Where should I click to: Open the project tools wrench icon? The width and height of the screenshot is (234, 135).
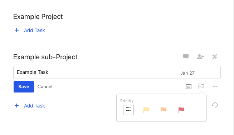(x=215, y=57)
